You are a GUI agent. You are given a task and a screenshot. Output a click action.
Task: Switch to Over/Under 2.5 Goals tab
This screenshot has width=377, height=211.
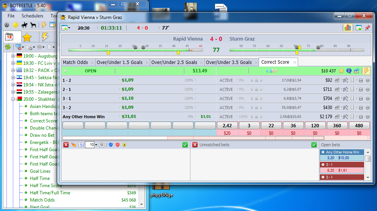point(174,63)
